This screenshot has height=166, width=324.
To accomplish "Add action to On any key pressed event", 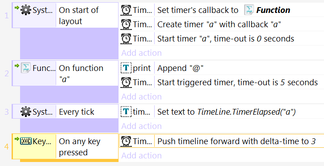I will [142, 155].
